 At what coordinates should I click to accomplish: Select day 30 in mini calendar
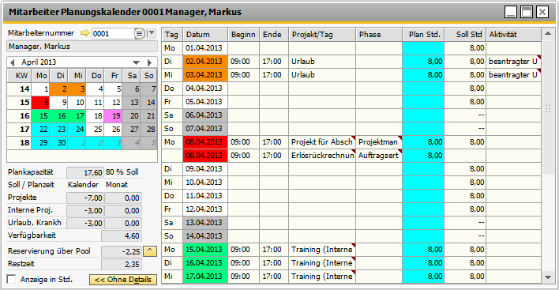[59, 143]
